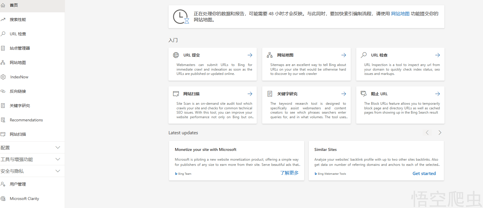Image resolution: width=483 pixels, height=208 pixels.
Task: Click the arrow on the 网站扫描 card
Action: tap(250, 94)
